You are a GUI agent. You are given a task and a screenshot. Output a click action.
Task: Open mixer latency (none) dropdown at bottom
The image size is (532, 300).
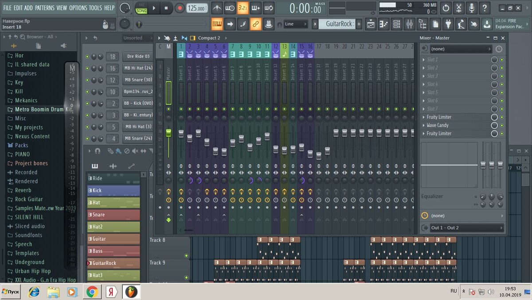pyautogui.click(x=466, y=215)
